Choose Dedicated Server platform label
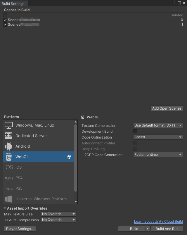 31,136
